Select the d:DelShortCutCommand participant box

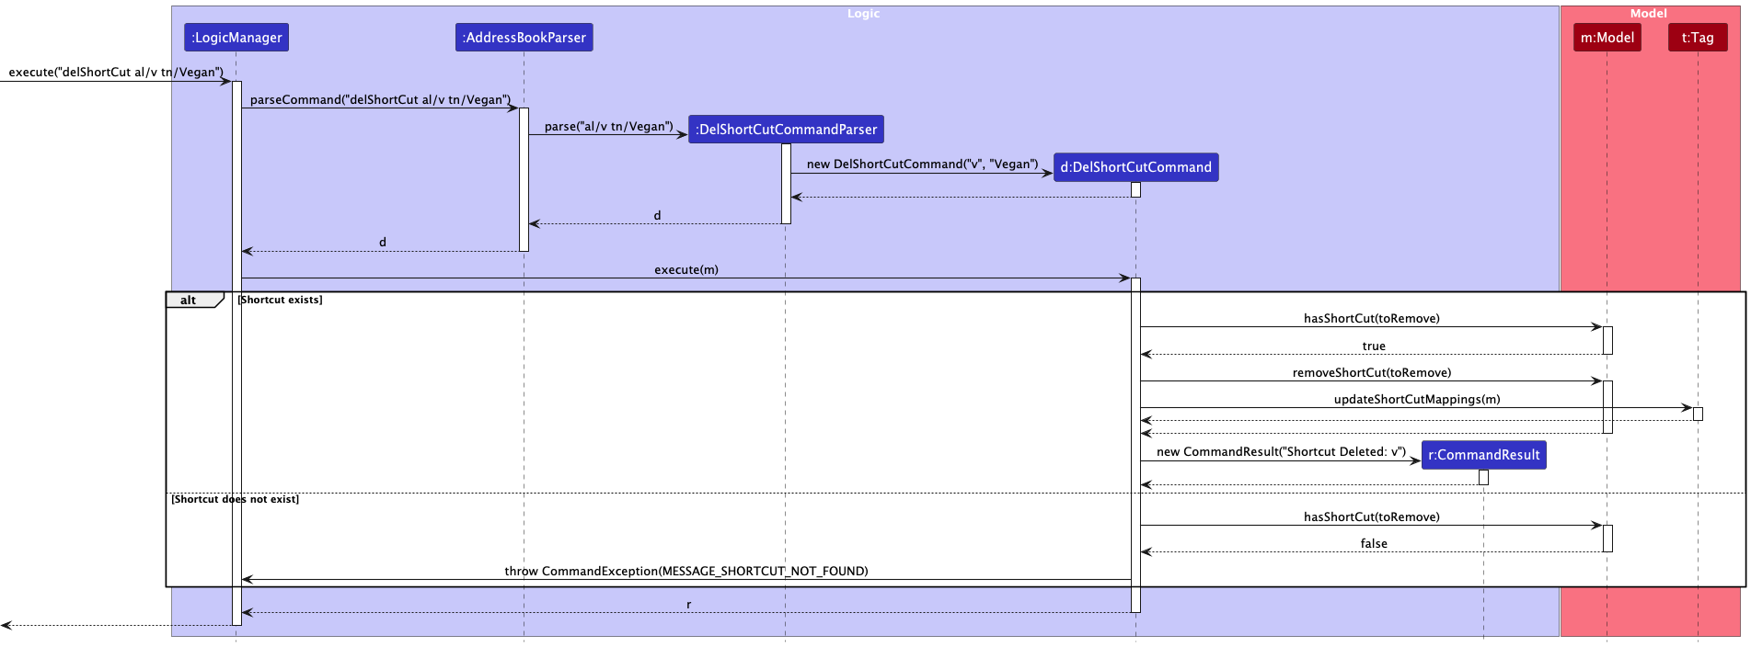(x=1135, y=167)
